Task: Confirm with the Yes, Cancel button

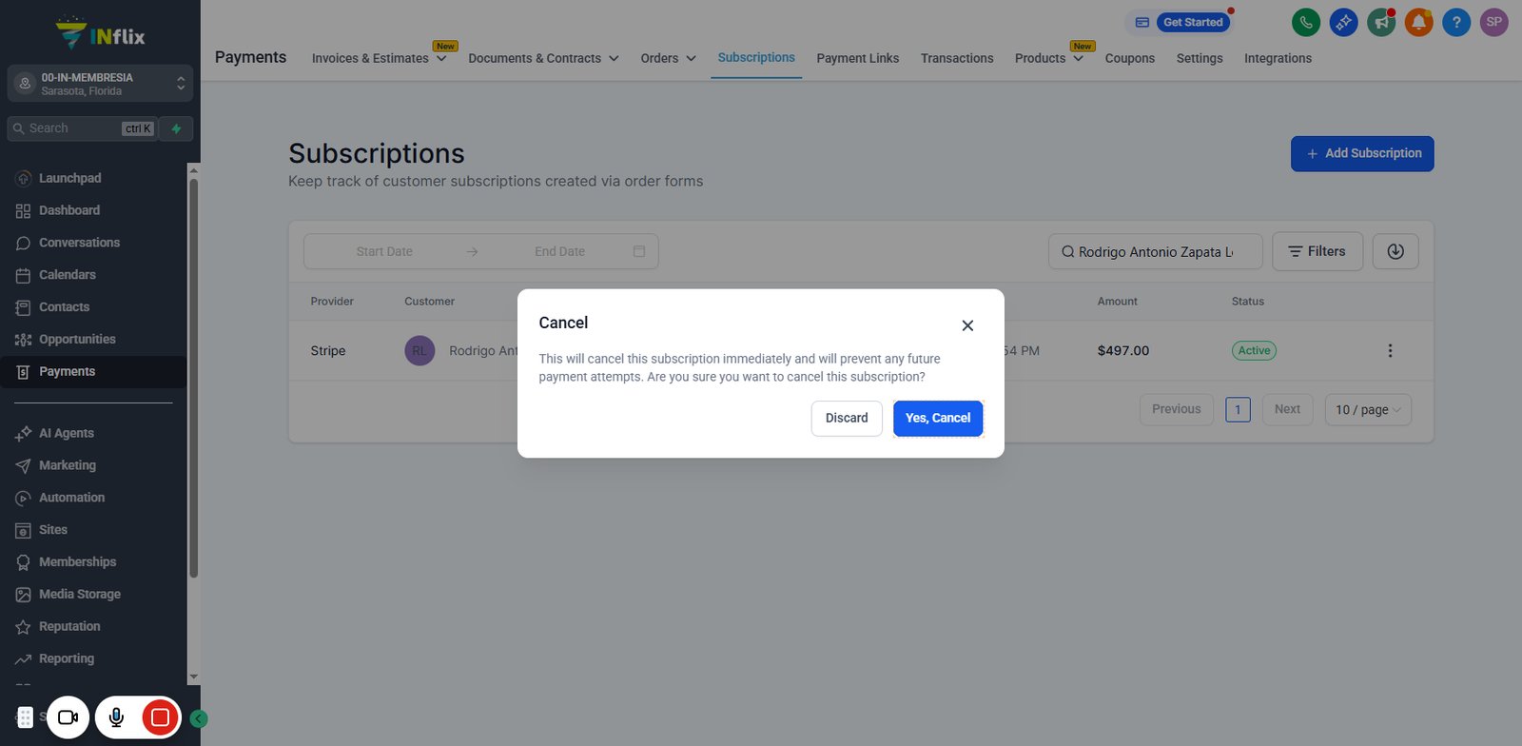Action: point(938,419)
